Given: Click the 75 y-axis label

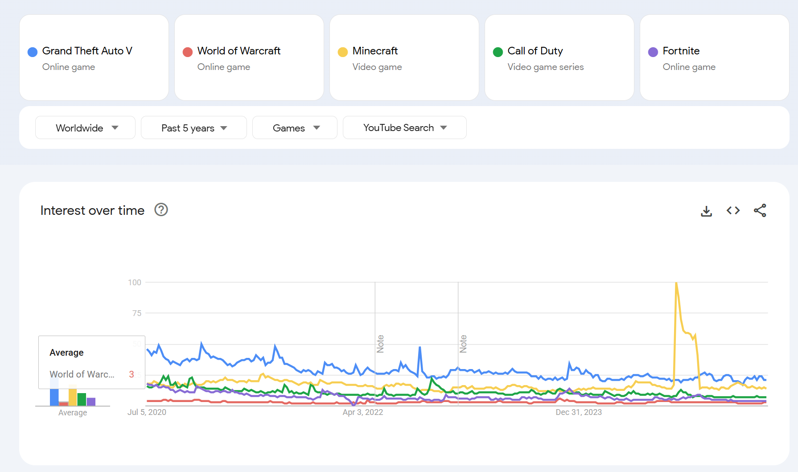Looking at the screenshot, I should click(137, 313).
